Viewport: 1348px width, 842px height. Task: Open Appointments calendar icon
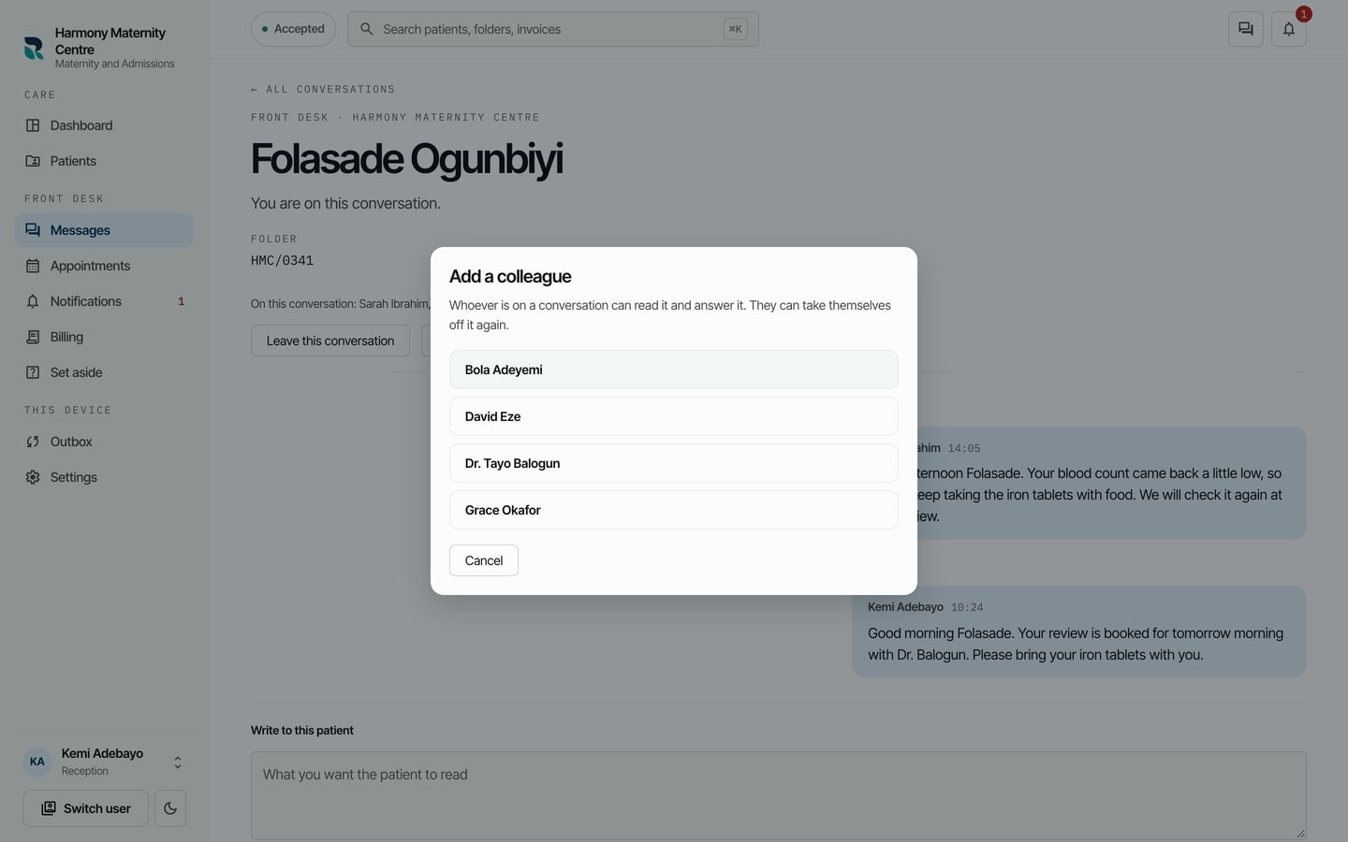point(33,266)
